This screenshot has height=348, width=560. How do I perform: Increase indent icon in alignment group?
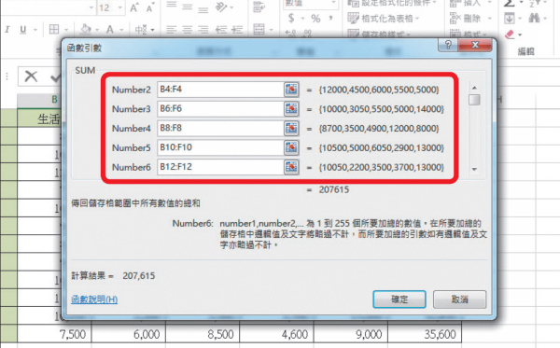pos(237,29)
